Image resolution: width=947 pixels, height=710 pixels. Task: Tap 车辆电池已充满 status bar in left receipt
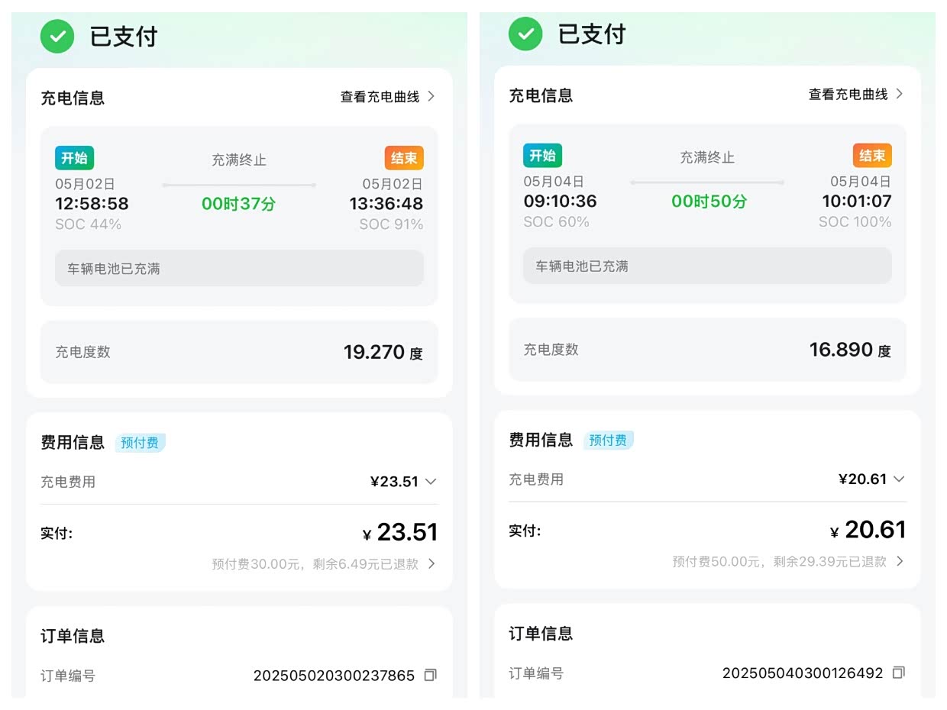239,269
